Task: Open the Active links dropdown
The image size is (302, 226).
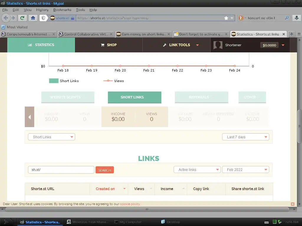Action: pyautogui.click(x=197, y=170)
